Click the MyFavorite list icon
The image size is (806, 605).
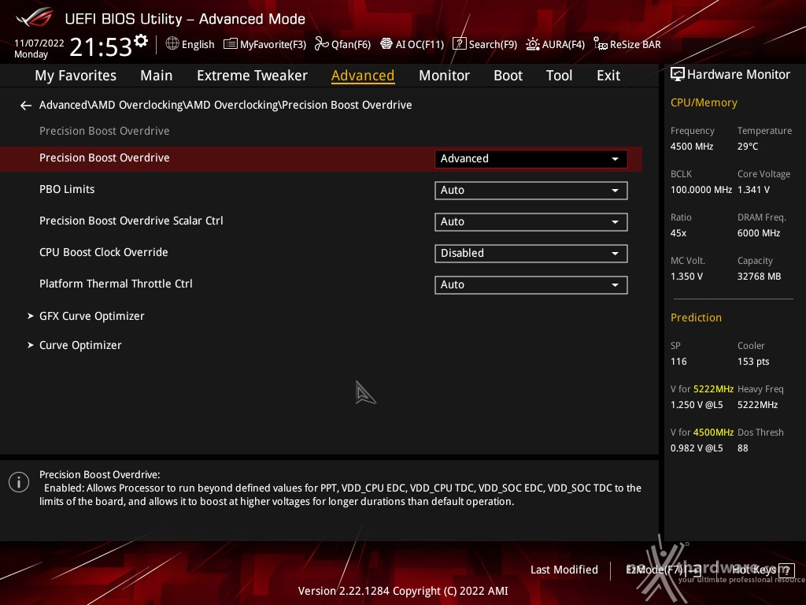point(231,44)
